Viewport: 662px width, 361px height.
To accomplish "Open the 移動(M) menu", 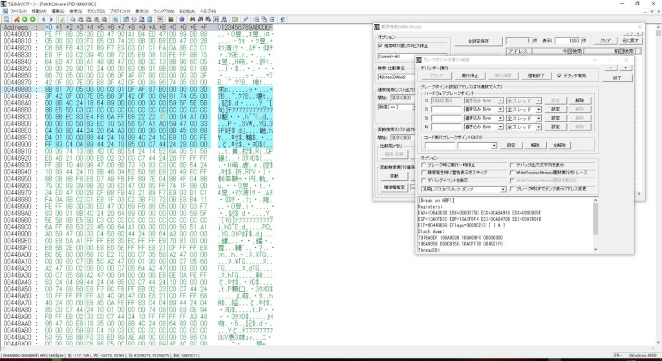I will coord(39,12).
